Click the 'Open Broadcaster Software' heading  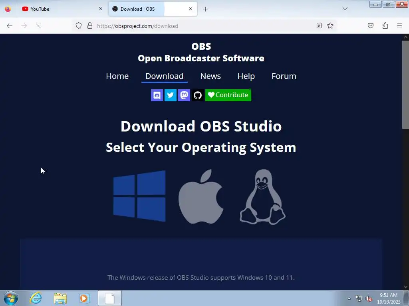201,58
